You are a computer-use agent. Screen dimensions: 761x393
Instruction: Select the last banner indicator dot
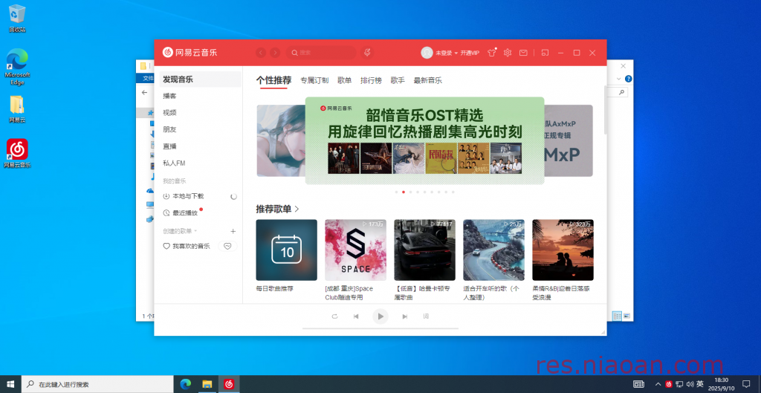click(x=453, y=192)
